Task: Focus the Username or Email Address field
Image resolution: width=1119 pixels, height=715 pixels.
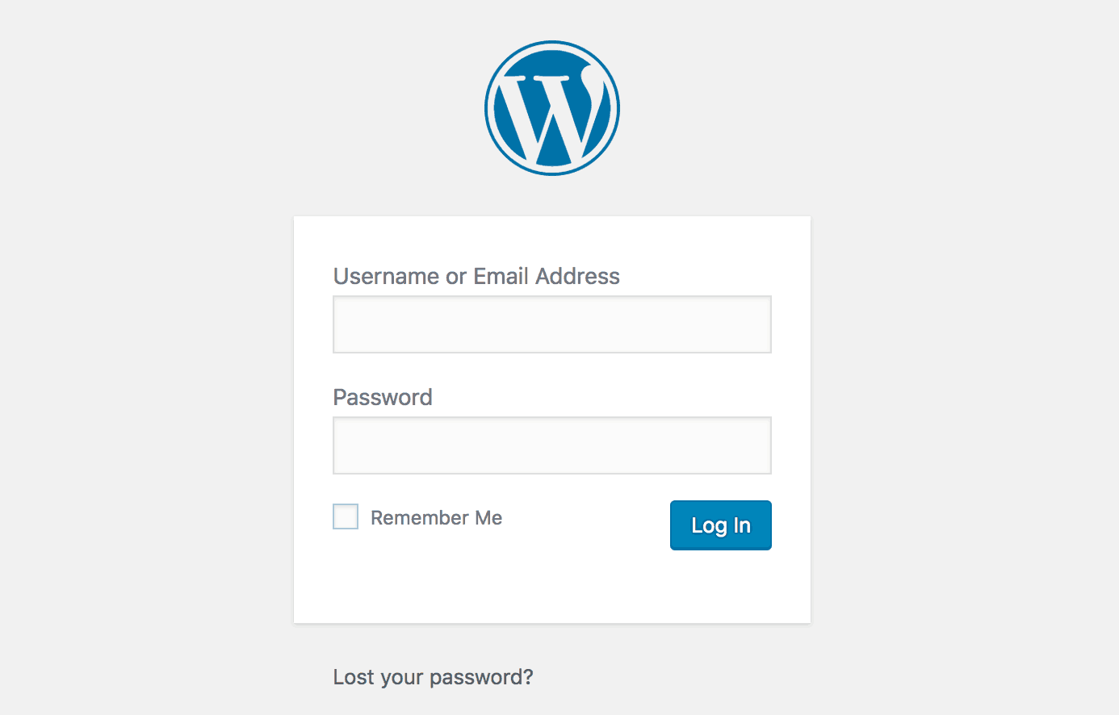Action: tap(552, 324)
